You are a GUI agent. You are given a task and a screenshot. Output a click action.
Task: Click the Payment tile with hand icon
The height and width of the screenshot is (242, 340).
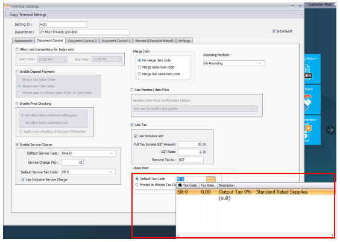(x=312, y=99)
